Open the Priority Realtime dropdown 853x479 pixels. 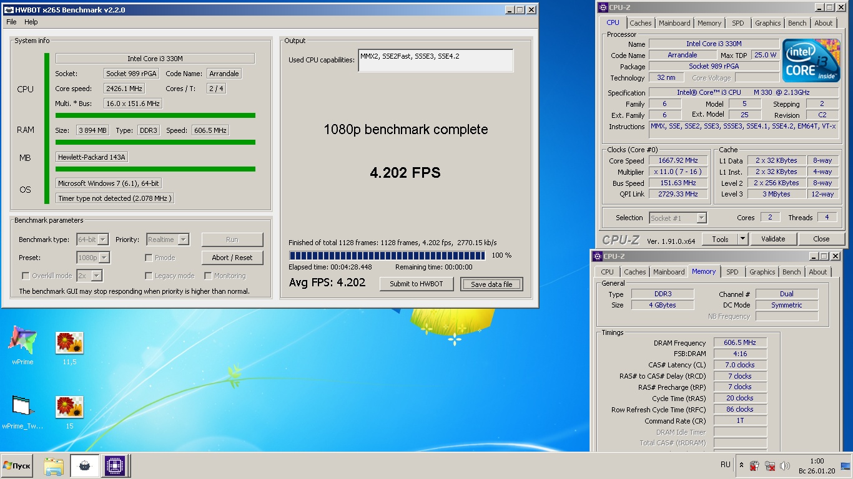coord(167,239)
